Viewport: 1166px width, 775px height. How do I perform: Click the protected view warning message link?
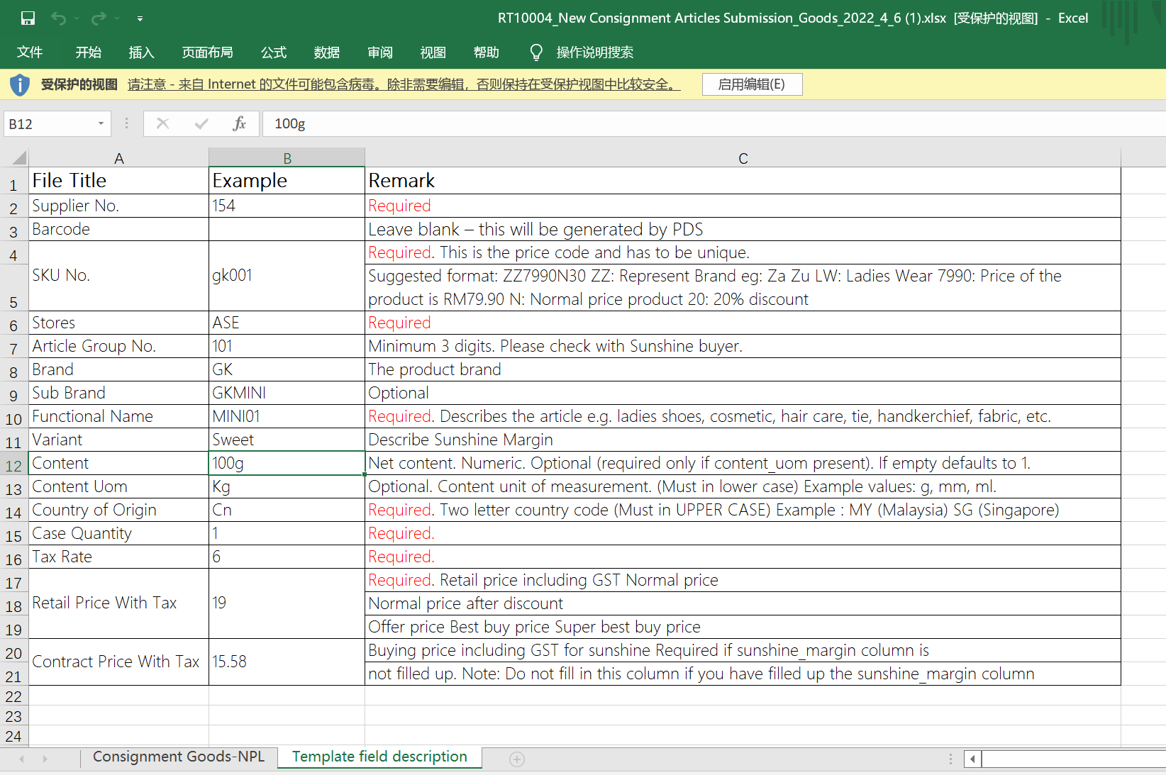point(404,84)
